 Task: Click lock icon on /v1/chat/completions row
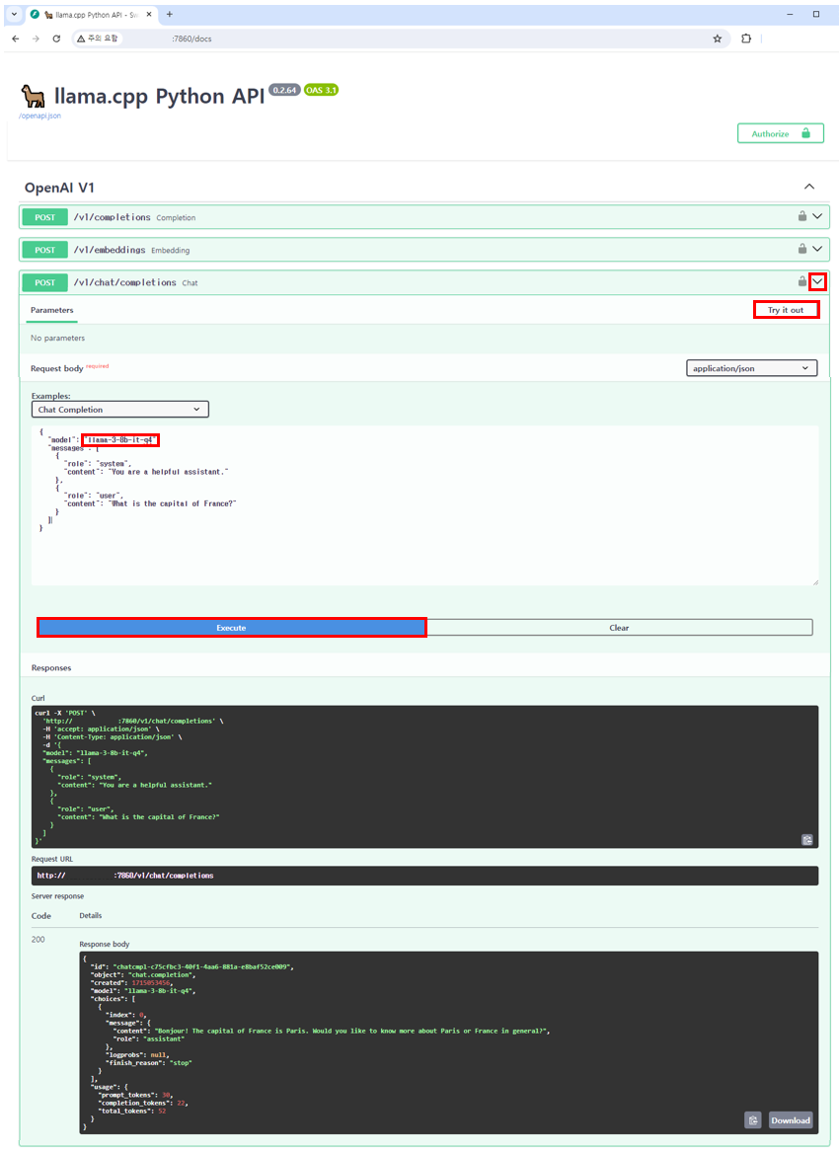click(x=802, y=280)
